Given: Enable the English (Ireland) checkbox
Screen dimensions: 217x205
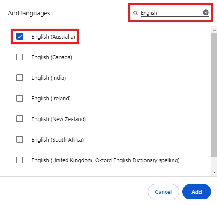Looking at the screenshot, I should [x=20, y=98].
